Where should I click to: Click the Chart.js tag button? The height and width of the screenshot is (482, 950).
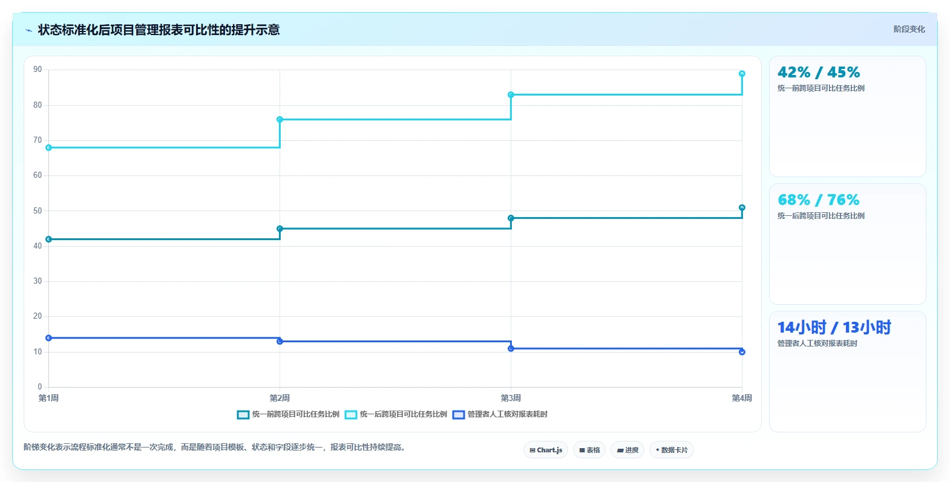(x=546, y=450)
